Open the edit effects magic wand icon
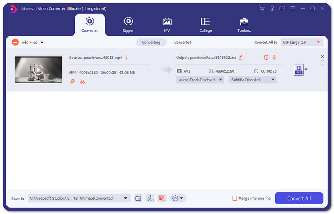 click(72, 81)
